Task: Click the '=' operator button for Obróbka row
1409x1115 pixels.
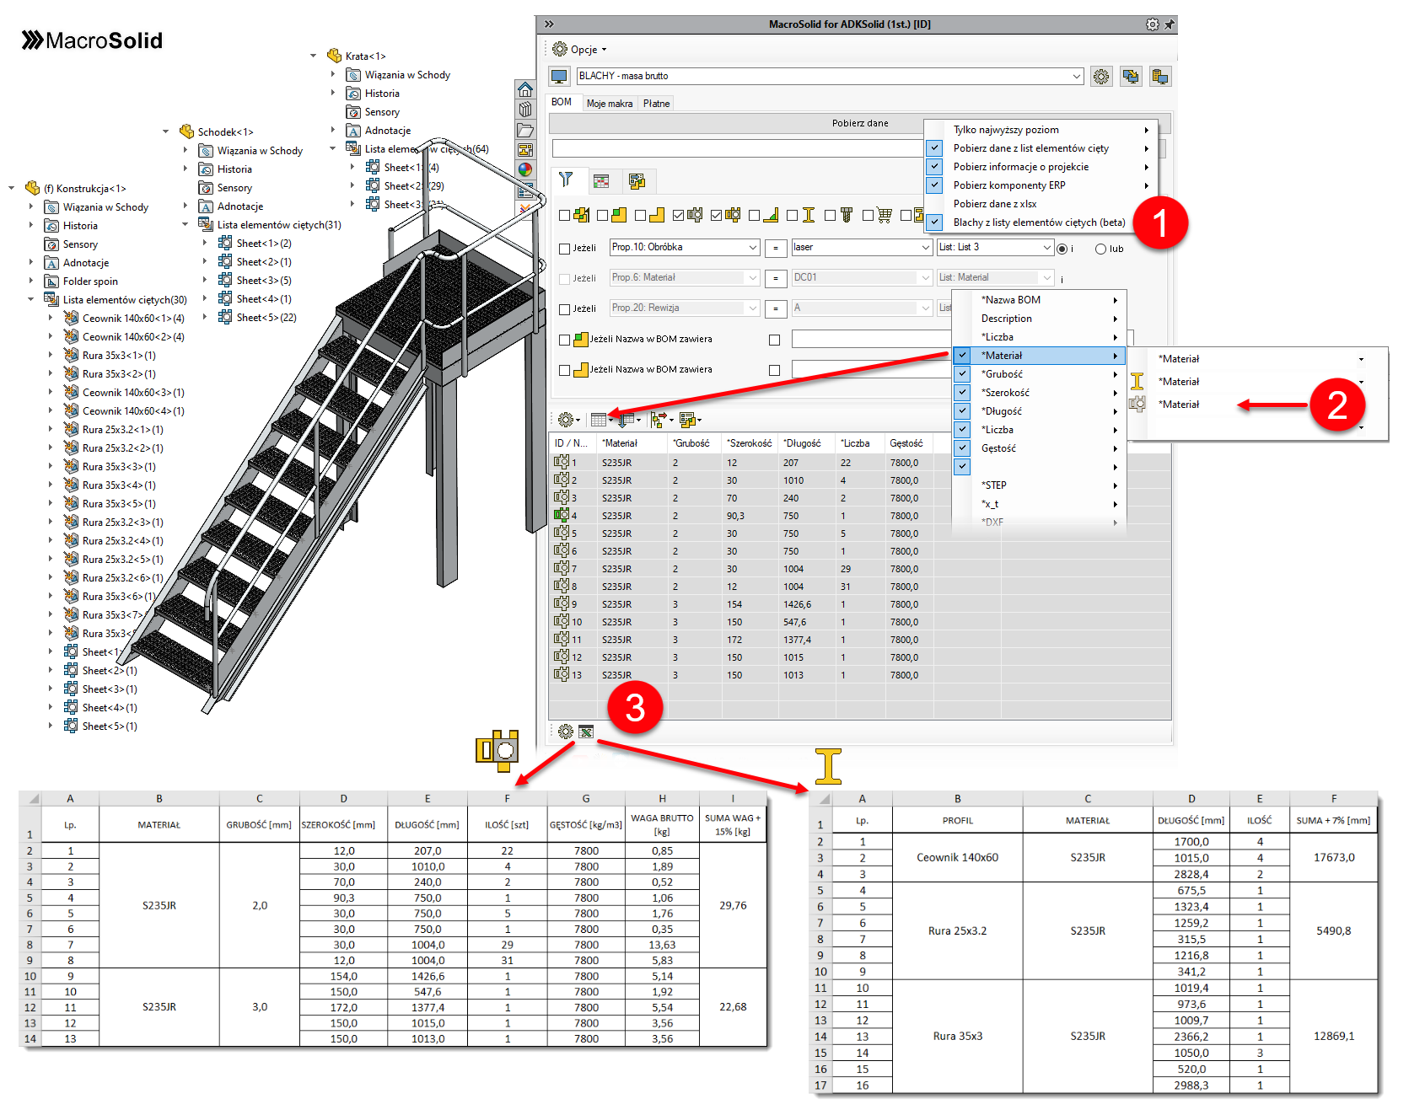Action: click(776, 249)
